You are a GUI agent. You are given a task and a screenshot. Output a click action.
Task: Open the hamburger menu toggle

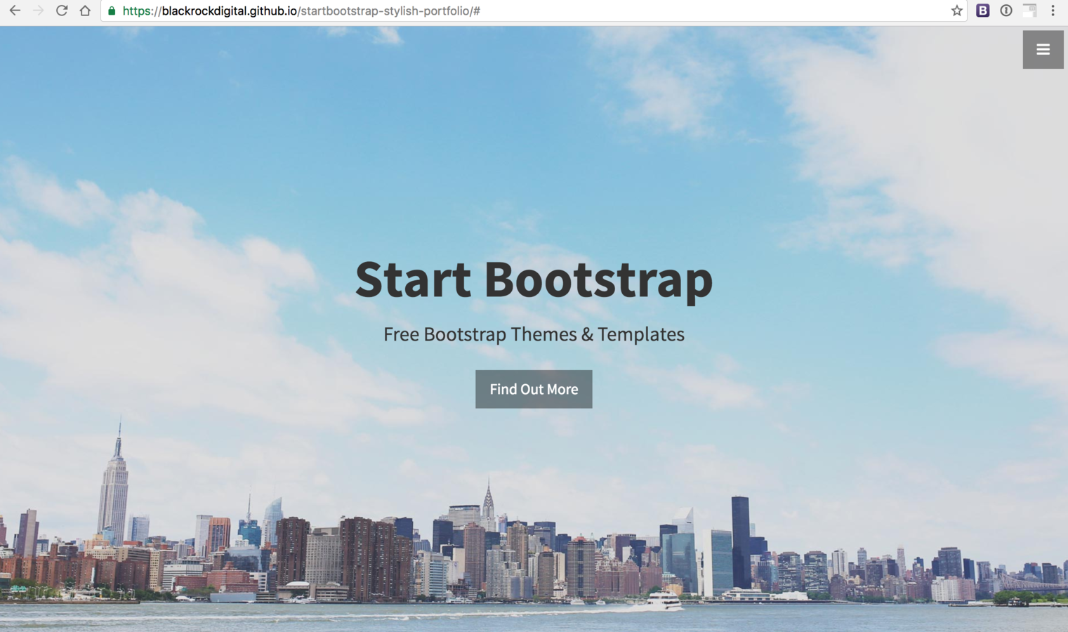coord(1043,49)
